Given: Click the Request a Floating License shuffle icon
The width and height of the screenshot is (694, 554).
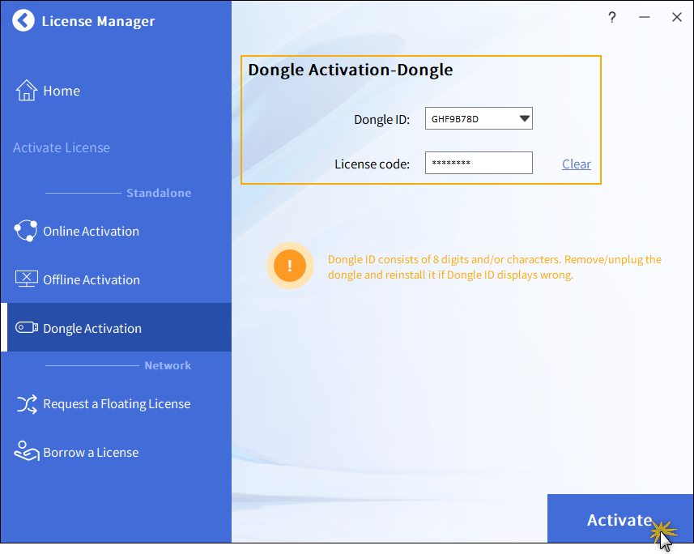Looking at the screenshot, I should point(27,403).
